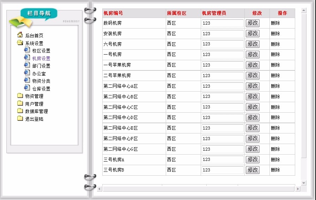Click the folder icon beside 数据库管理
Image resolution: width=316 pixels, height=200 pixels.
[x=20, y=111]
